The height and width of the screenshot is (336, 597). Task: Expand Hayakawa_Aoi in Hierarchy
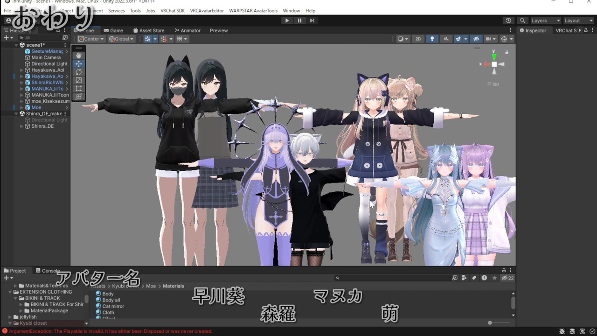21,70
